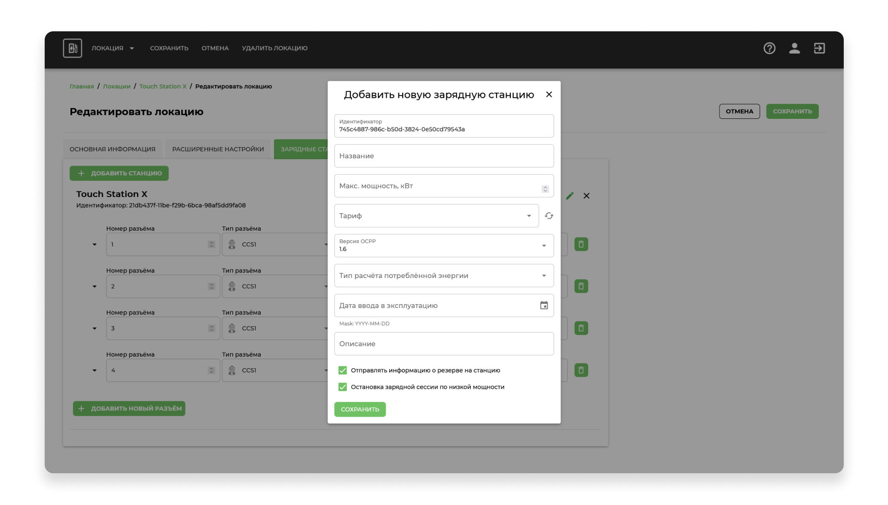This screenshot has height=505, width=888.
Task: Click connector number 2 stepper
Action: (x=211, y=286)
